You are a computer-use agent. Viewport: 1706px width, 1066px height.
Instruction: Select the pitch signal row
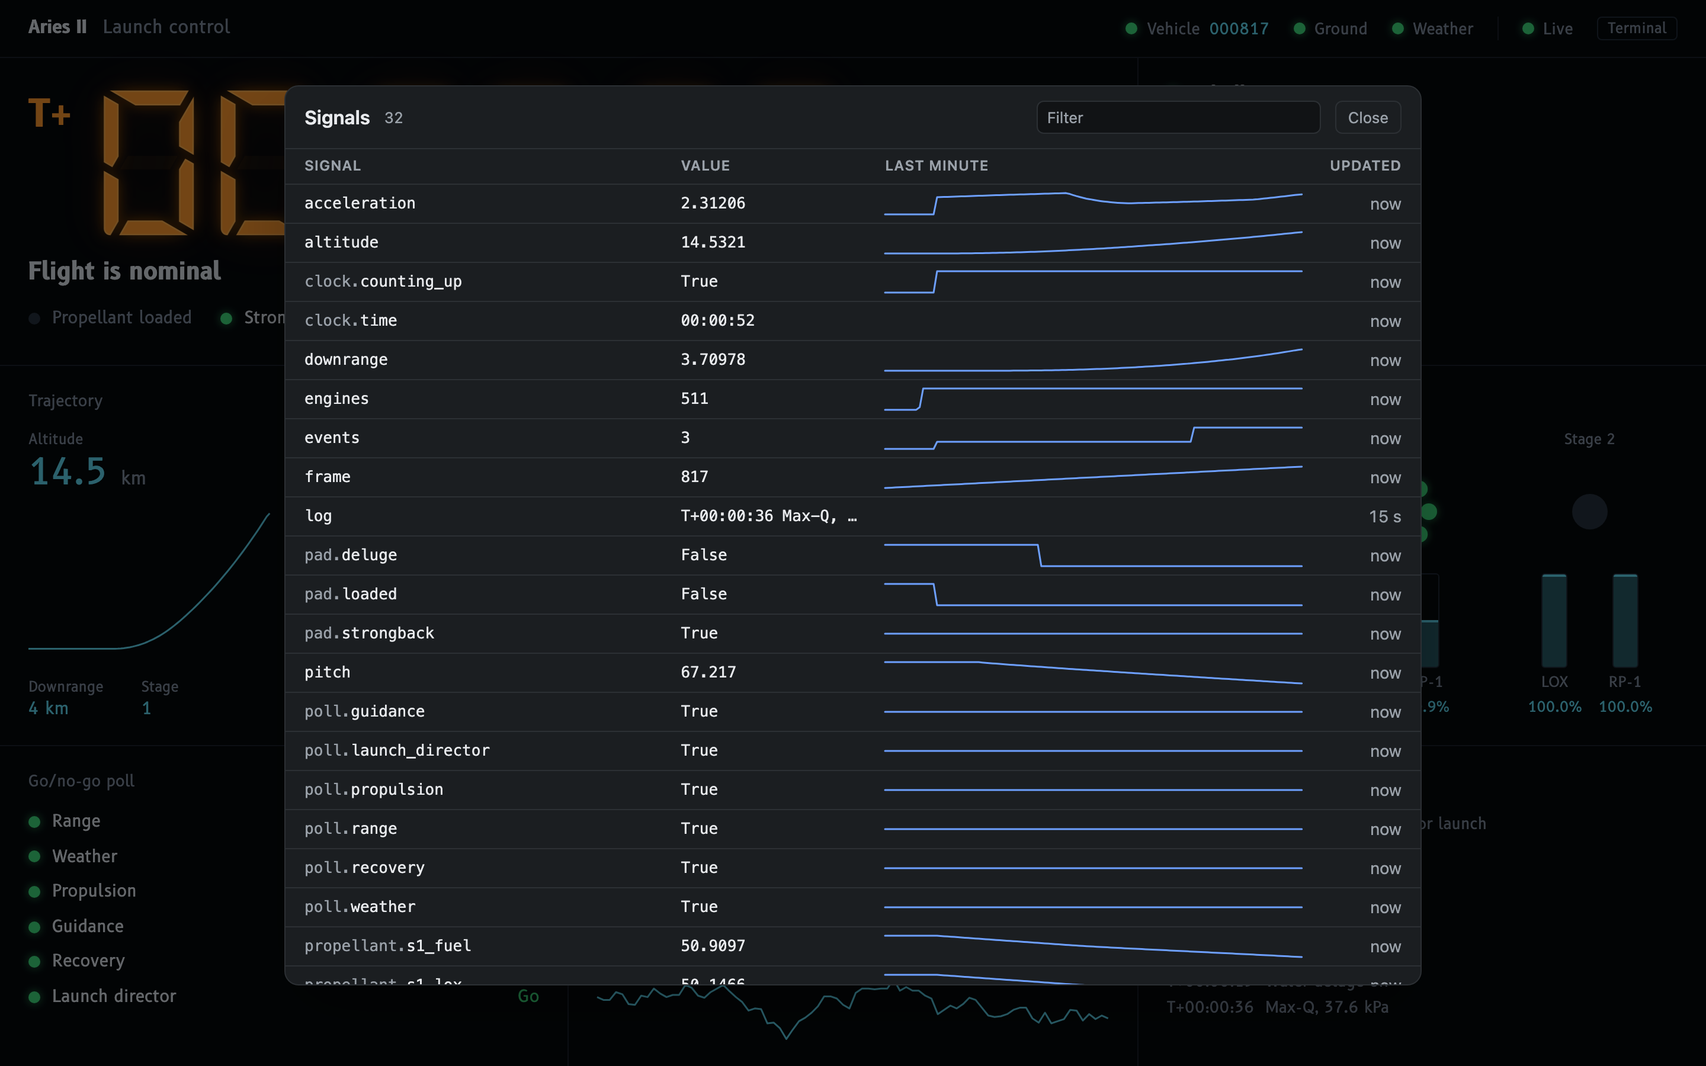[x=852, y=673]
